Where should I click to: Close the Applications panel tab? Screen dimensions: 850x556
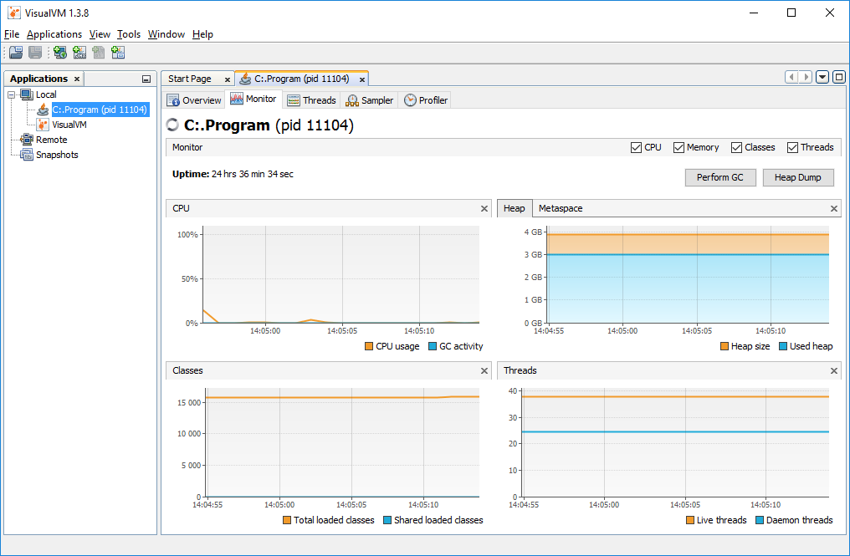77,79
